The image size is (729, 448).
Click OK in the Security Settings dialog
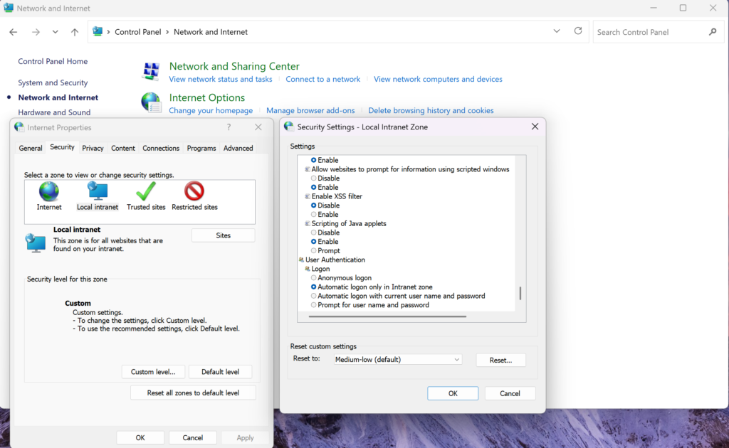click(453, 393)
